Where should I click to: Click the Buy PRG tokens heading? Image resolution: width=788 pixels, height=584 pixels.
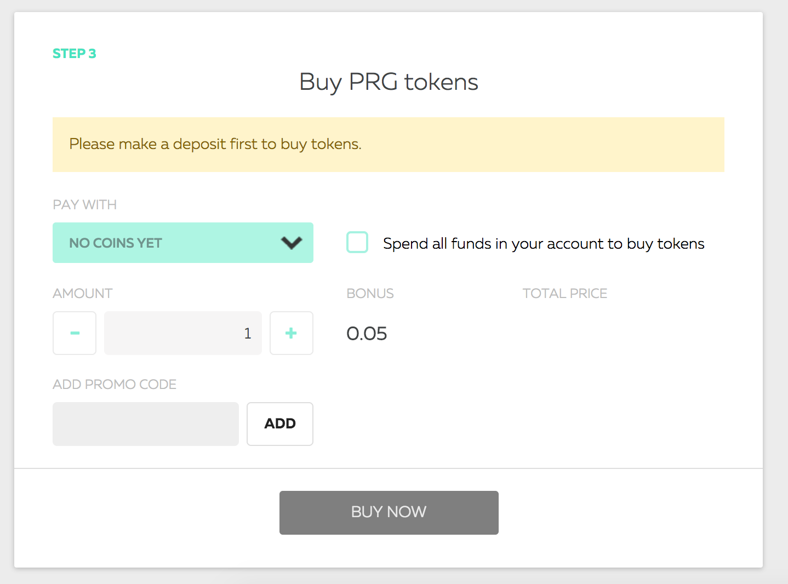[389, 82]
